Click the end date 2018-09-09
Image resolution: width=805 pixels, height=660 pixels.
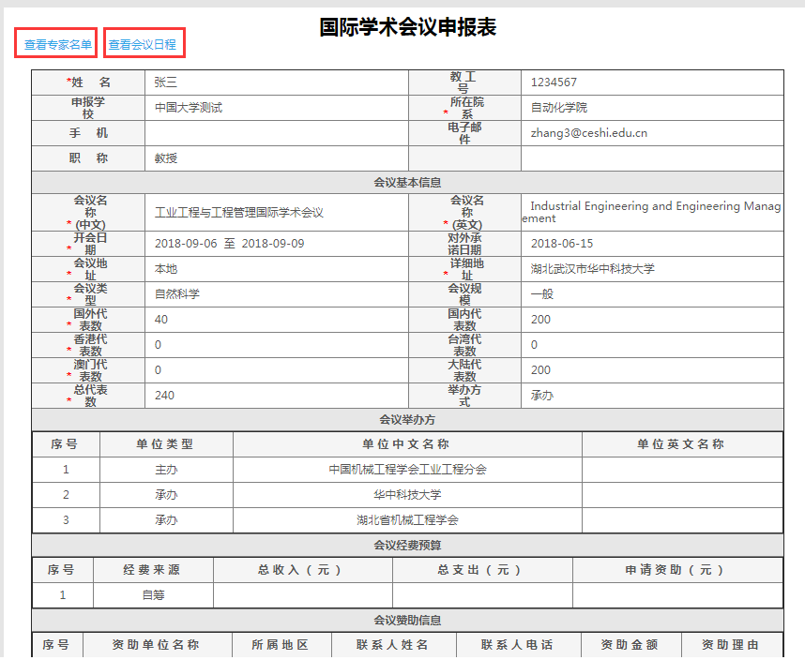[x=273, y=244]
